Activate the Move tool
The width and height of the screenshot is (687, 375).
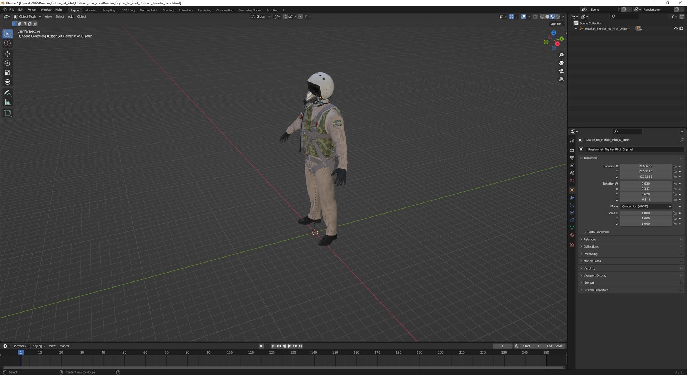[x=8, y=54]
